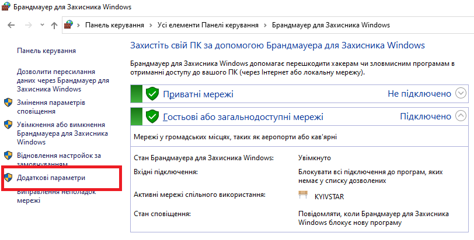
Task: Click green shield icon for Гостьові мережі
Action: 152,117
